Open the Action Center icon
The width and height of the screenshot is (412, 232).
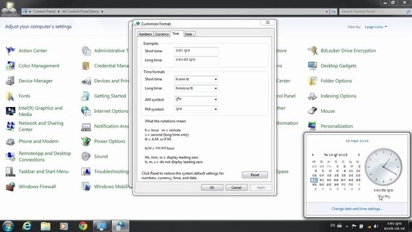10,50
